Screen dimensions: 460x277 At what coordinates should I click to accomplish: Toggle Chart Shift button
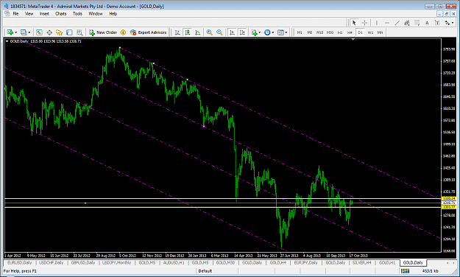242,32
